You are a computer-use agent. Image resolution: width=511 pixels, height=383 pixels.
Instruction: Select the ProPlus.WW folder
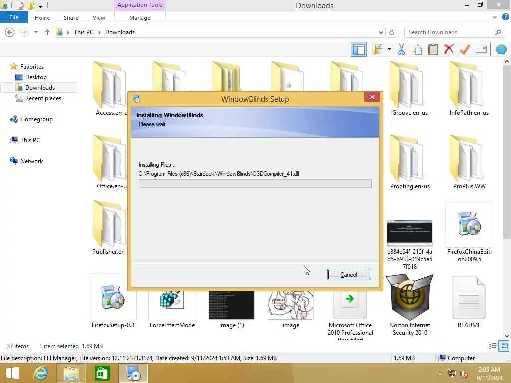(469, 162)
